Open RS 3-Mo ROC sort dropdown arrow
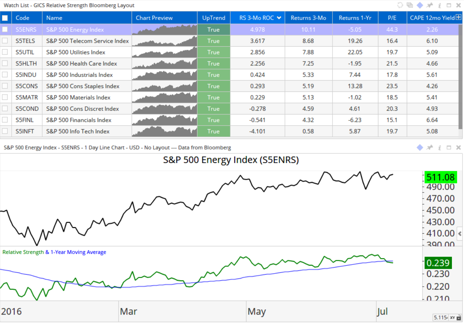This screenshot has height=324, width=464. (279, 18)
